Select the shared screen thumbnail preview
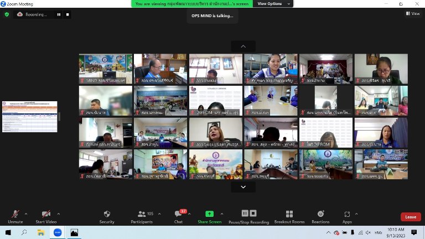 click(30, 117)
